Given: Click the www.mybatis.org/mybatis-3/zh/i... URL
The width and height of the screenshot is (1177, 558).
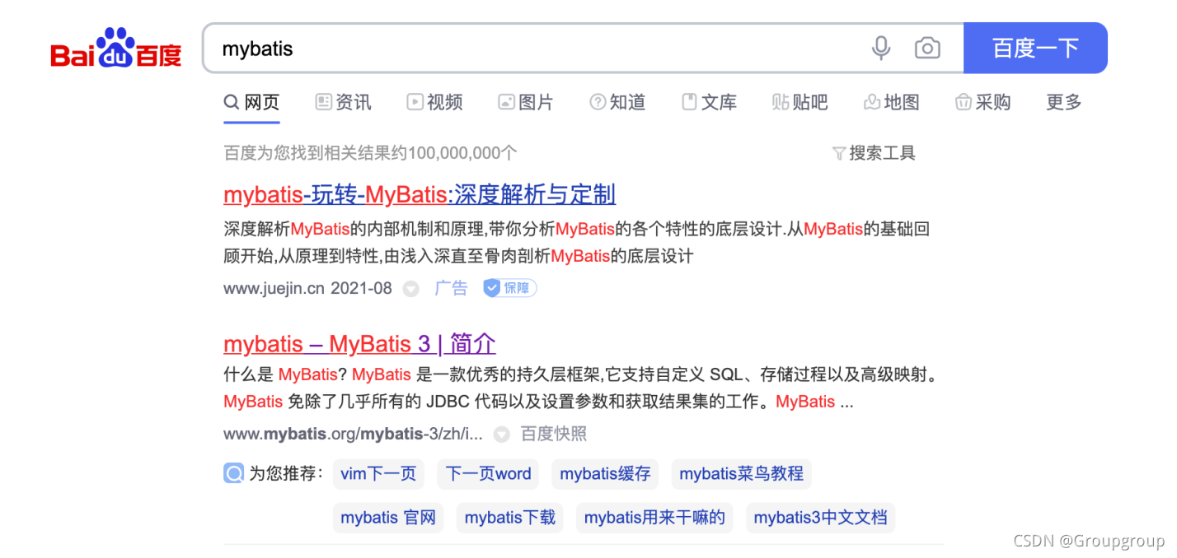Looking at the screenshot, I should [x=353, y=434].
